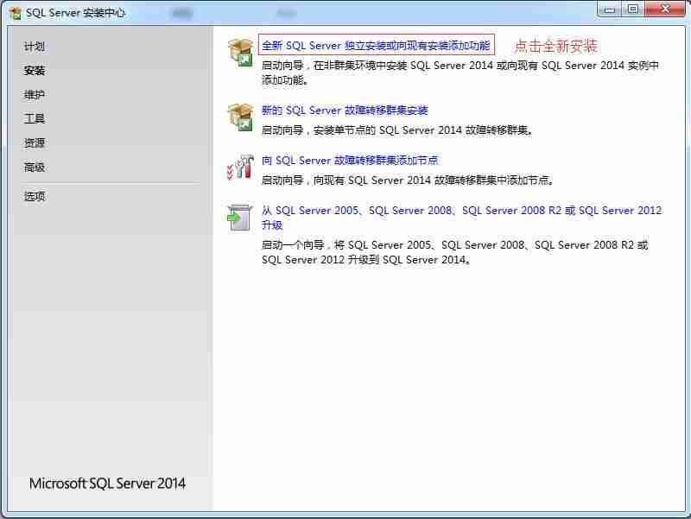Open the 维护 section
Image resolution: width=691 pixels, height=519 pixels.
pos(35,95)
